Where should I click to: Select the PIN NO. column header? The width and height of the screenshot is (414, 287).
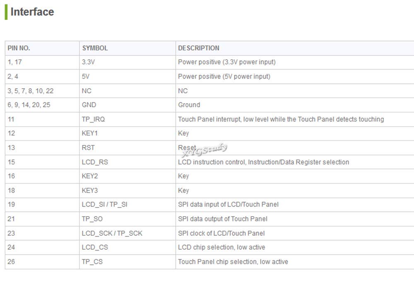(42, 48)
